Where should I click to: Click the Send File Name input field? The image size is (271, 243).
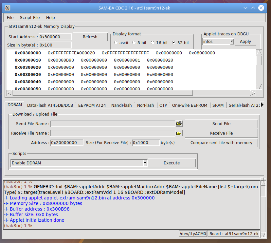[113, 124]
